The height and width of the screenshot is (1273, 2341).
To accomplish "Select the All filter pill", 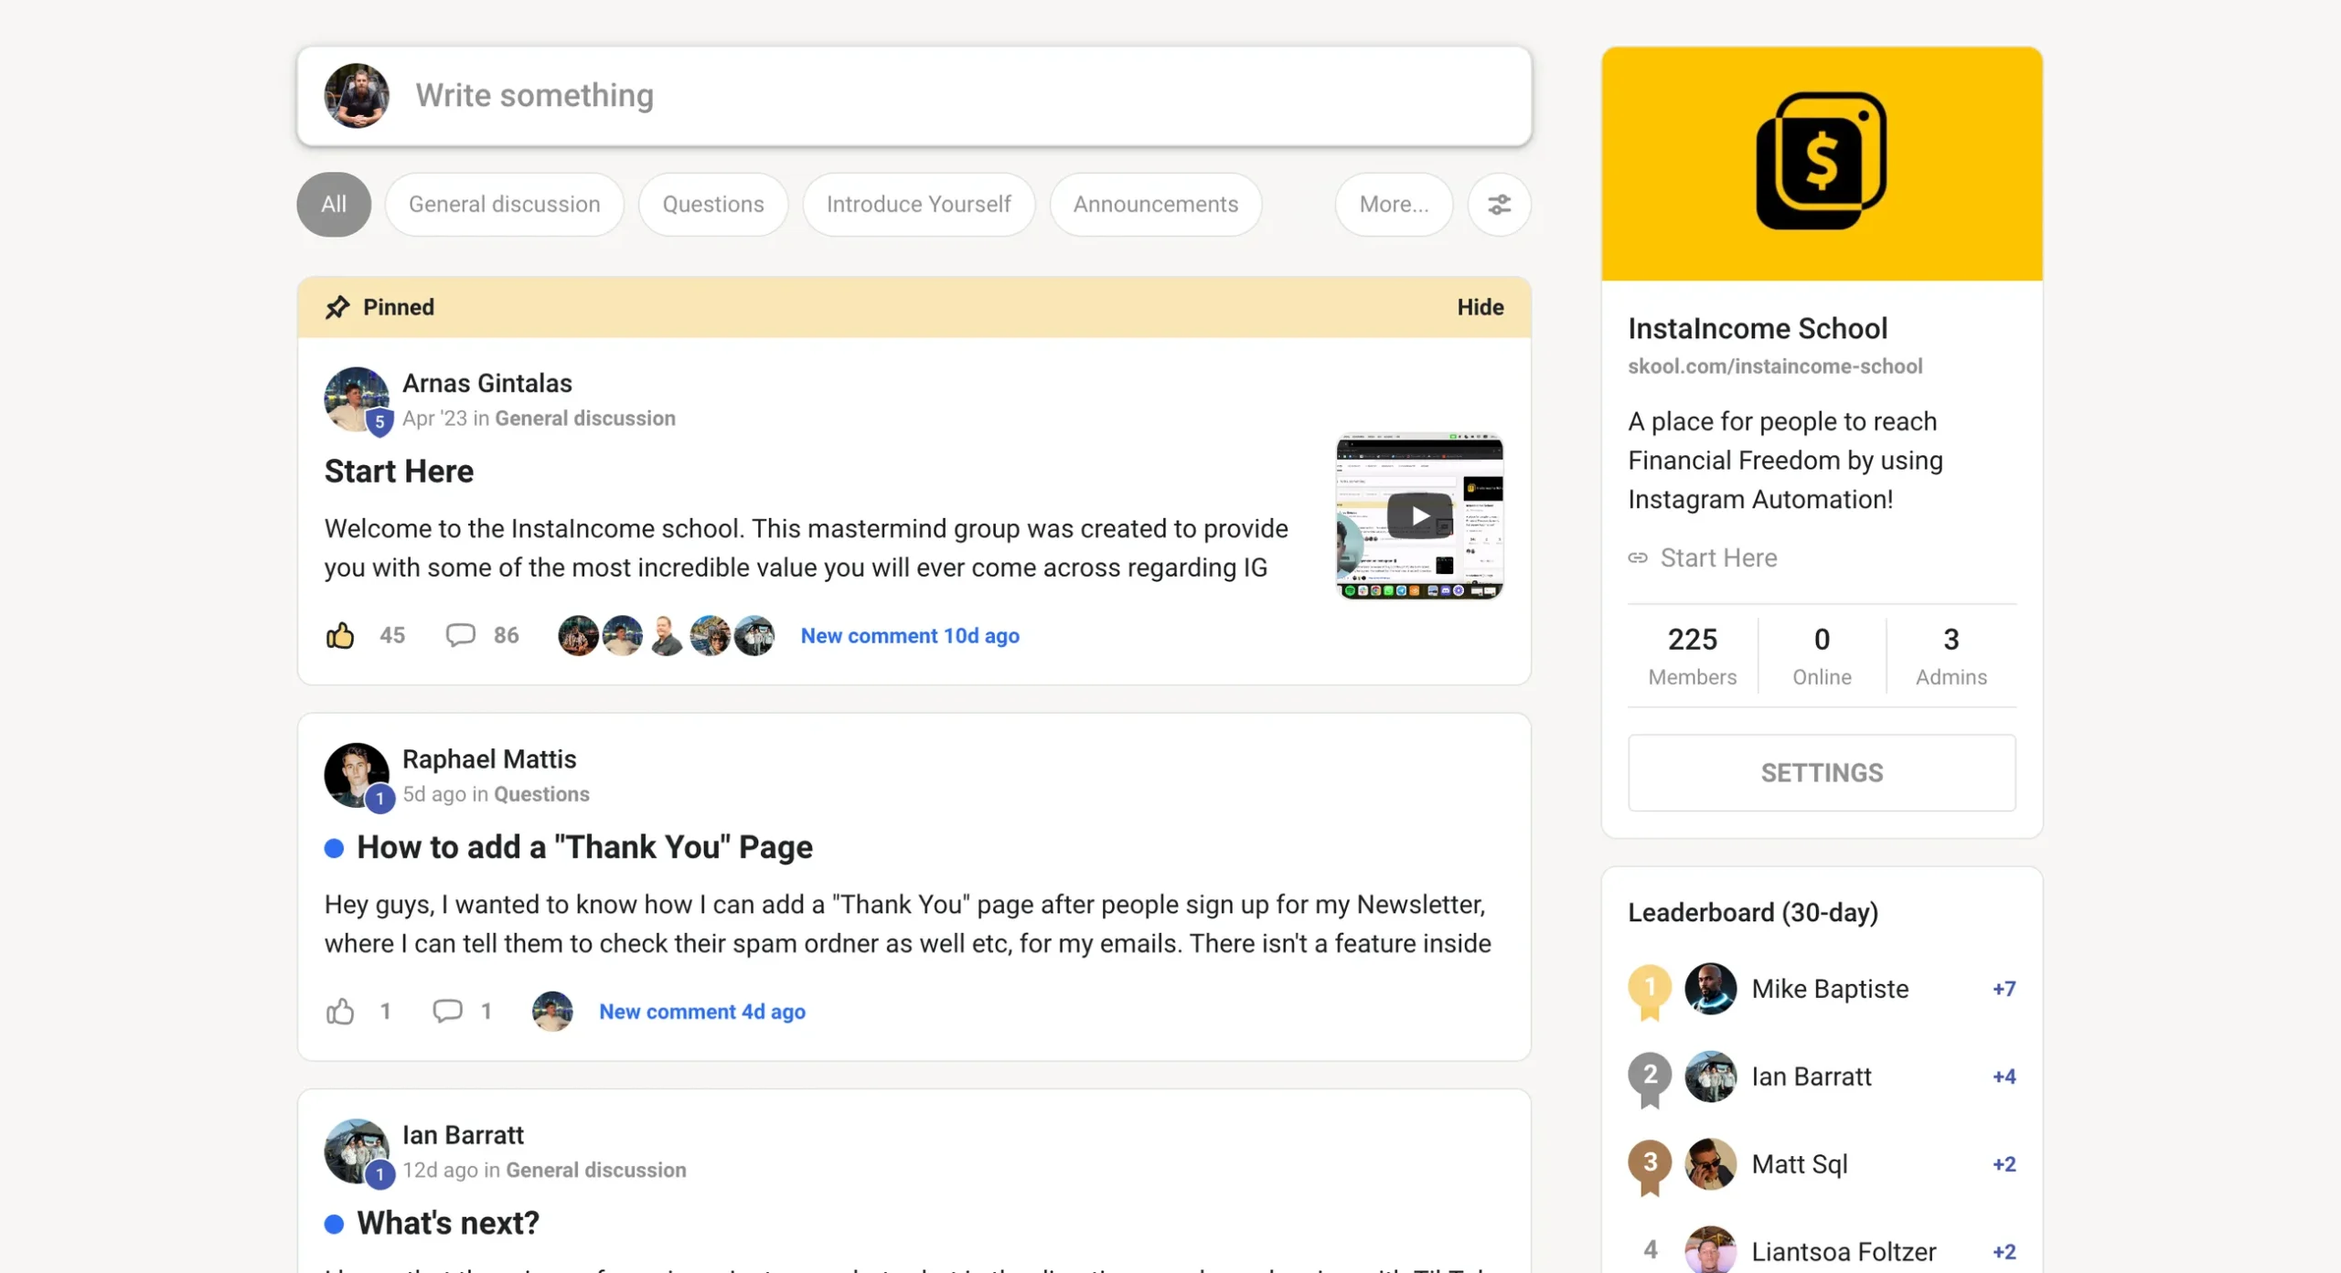I will coord(334,205).
